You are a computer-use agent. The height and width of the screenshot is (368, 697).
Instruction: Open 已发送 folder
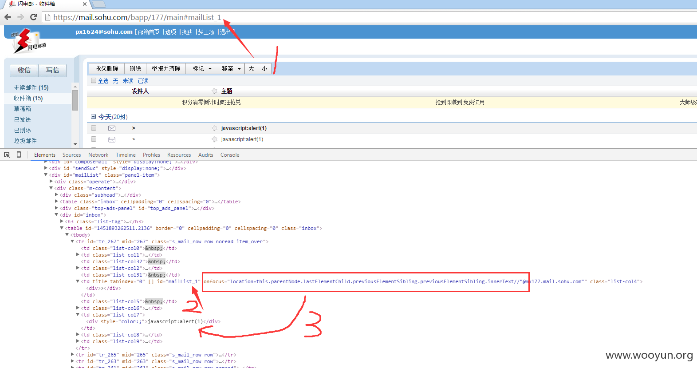pyautogui.click(x=22, y=119)
